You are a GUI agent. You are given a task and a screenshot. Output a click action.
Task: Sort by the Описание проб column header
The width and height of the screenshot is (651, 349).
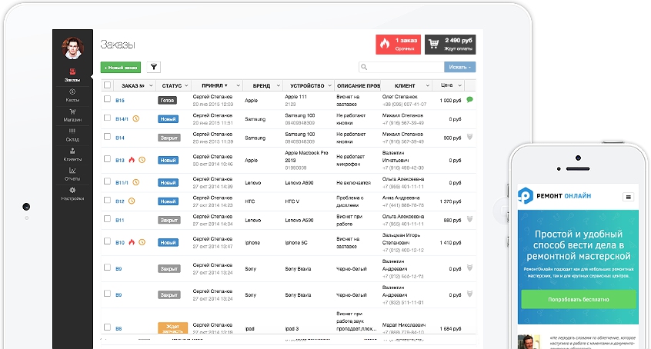[x=358, y=85]
